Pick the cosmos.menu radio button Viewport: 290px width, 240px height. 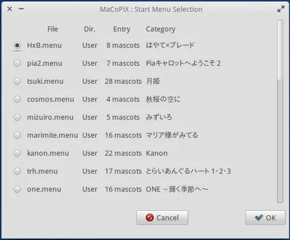point(17,99)
